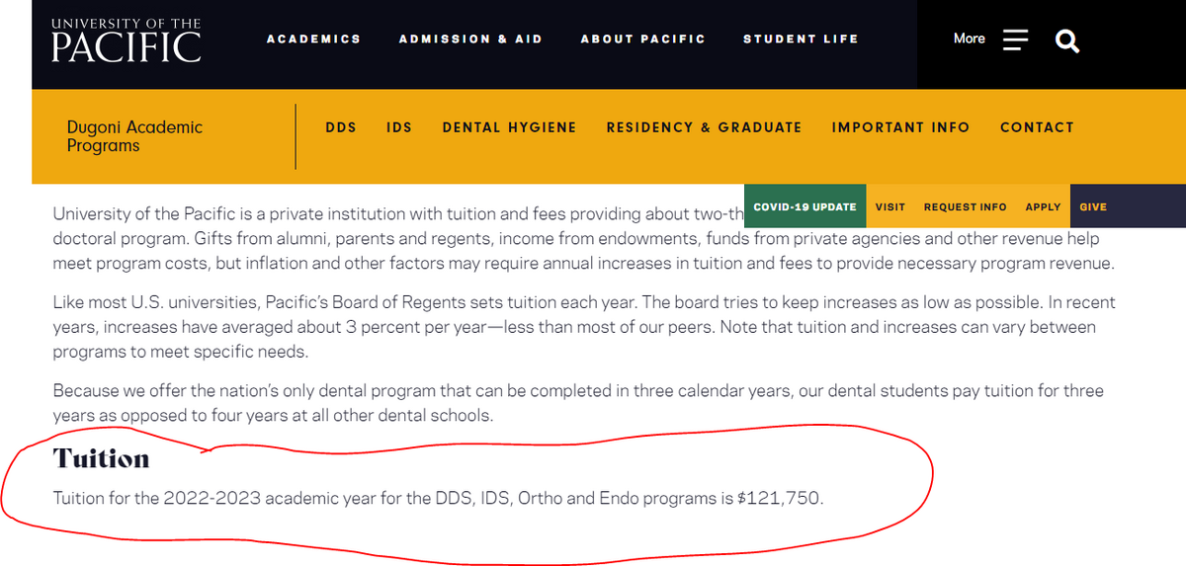Viewport: 1186px width, 566px height.
Task: Open the Student Life menu
Action: click(801, 40)
